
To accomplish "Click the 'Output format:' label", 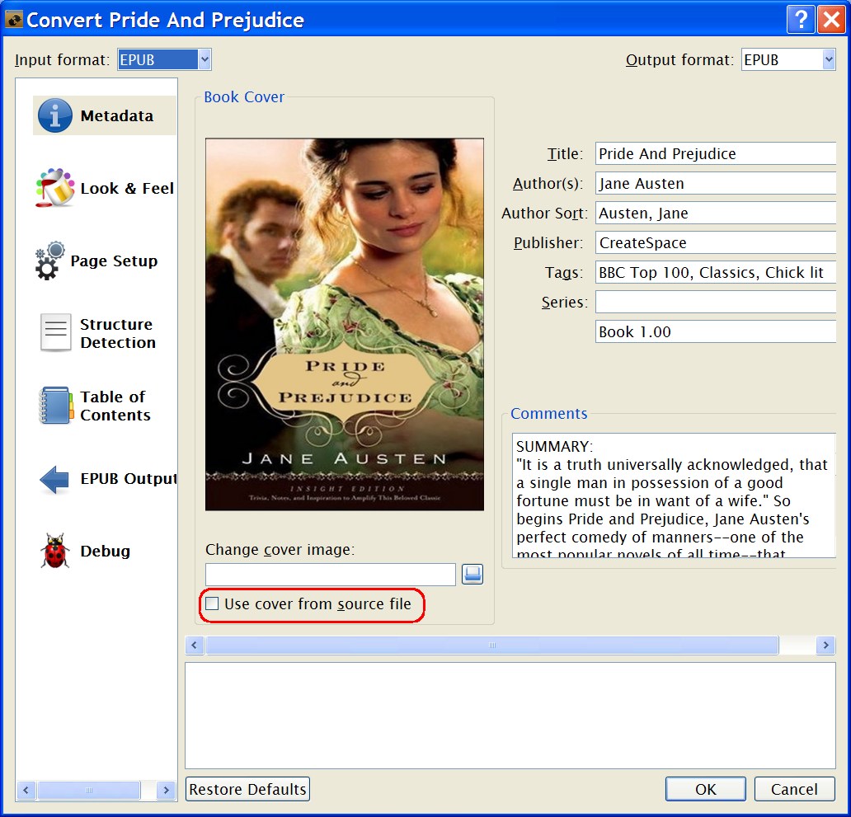I will 679,59.
